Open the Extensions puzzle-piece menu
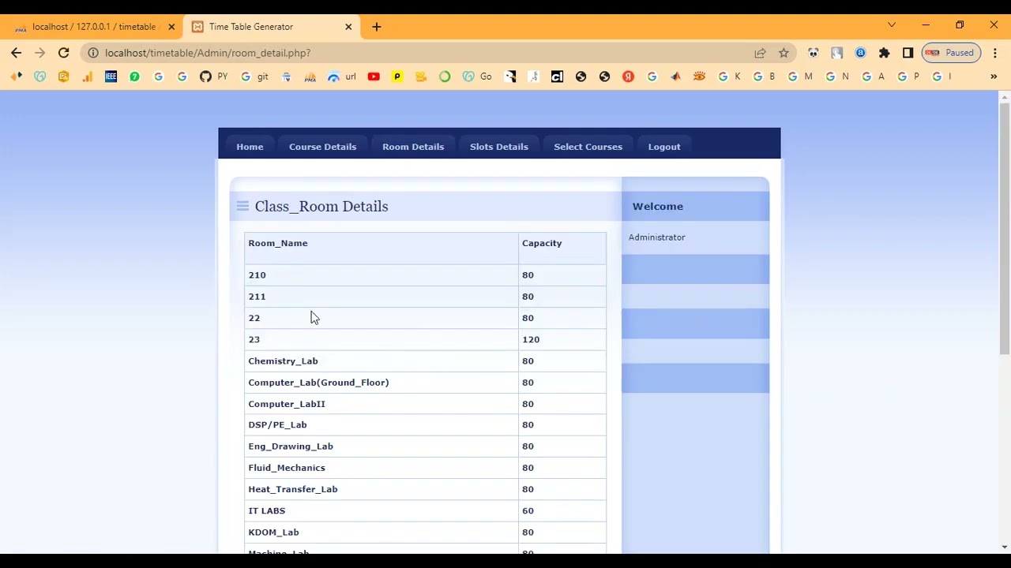The height and width of the screenshot is (568, 1011). pyautogui.click(x=885, y=53)
